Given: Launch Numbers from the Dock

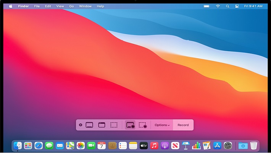Looking at the screenshot, I should [x=196, y=146].
